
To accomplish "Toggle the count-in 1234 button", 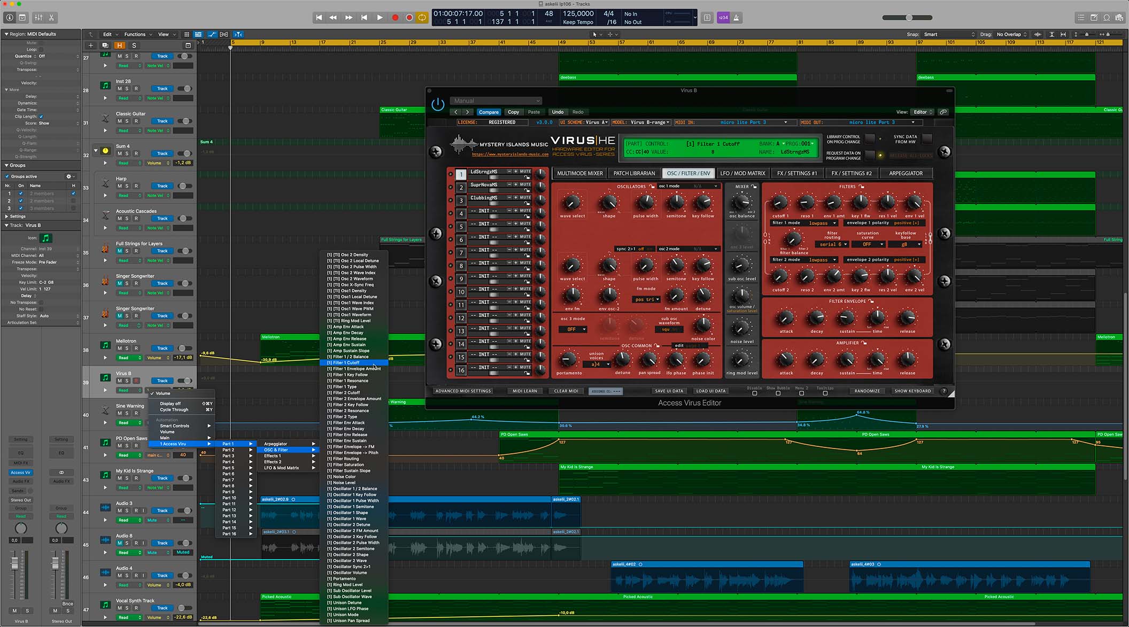I will pyautogui.click(x=723, y=18).
